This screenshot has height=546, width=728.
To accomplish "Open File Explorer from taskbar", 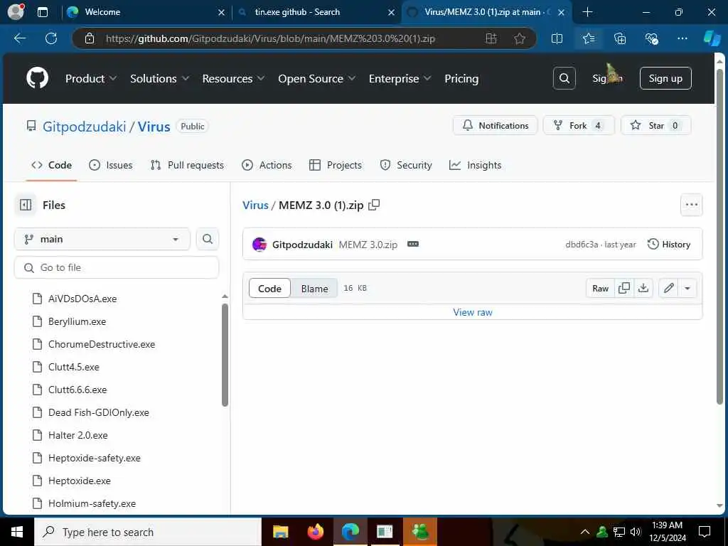I will (x=280, y=532).
